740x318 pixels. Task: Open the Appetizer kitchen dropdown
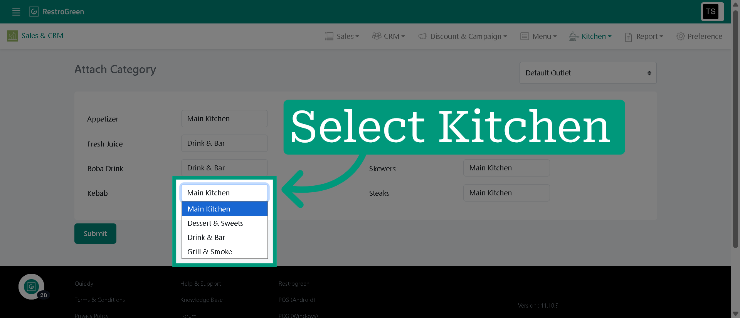point(224,118)
